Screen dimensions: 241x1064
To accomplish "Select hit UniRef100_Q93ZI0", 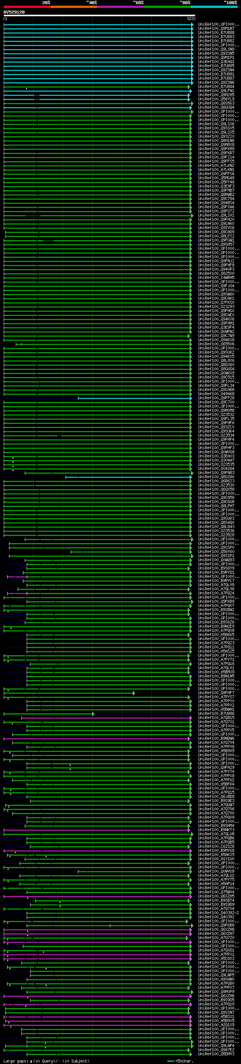I will tap(216, 136).
